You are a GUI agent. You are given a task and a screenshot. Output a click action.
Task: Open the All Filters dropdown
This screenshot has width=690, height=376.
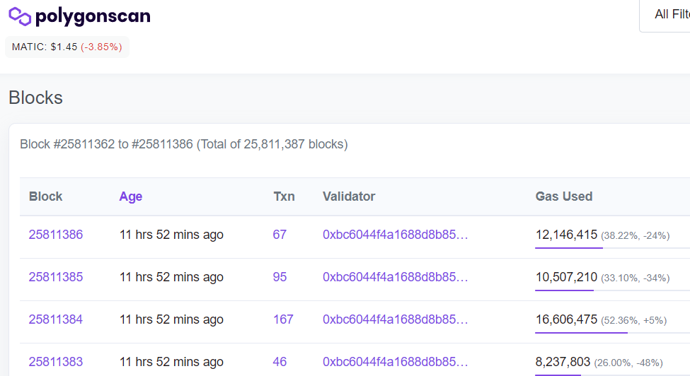pos(669,14)
